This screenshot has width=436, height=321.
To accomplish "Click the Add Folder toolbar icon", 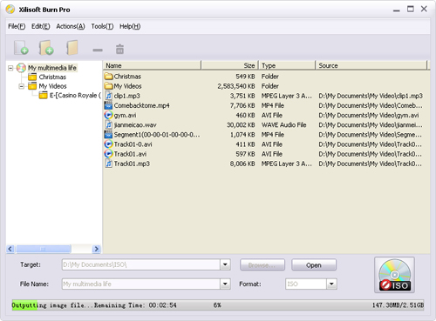I will [46, 48].
